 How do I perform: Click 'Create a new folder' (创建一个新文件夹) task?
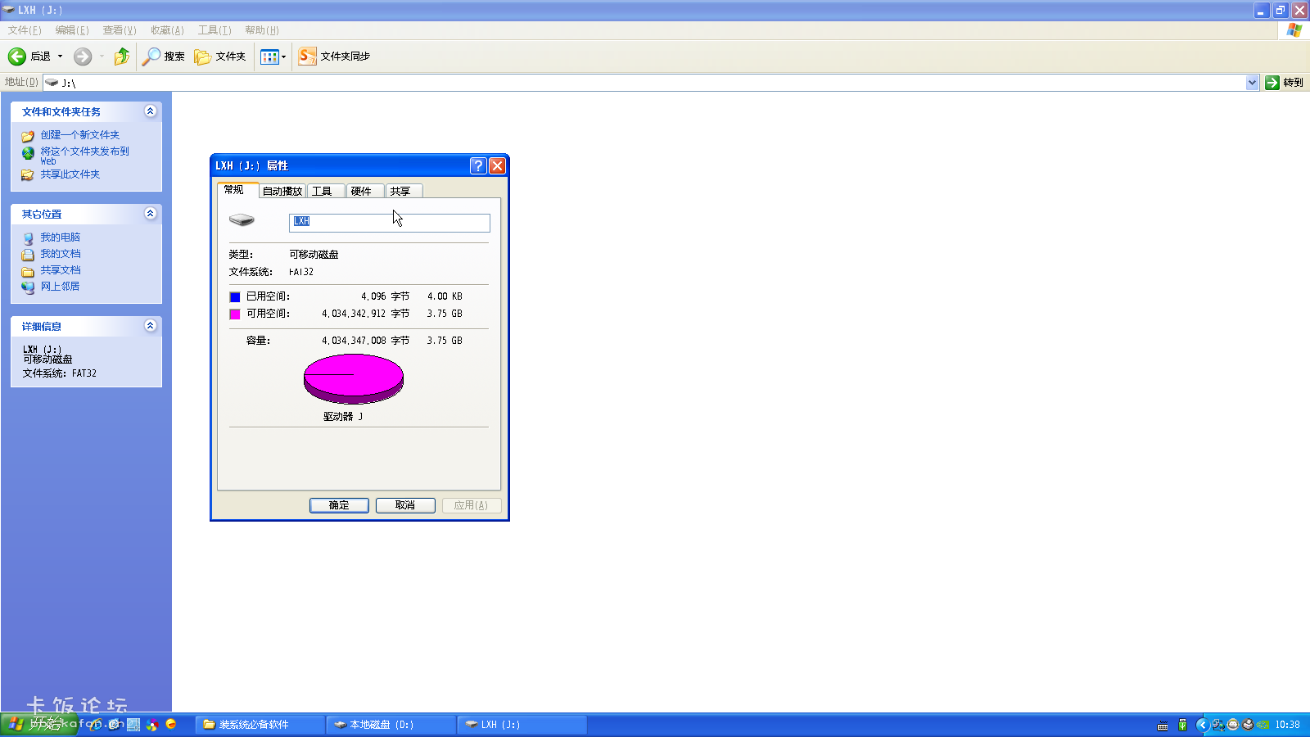click(80, 135)
